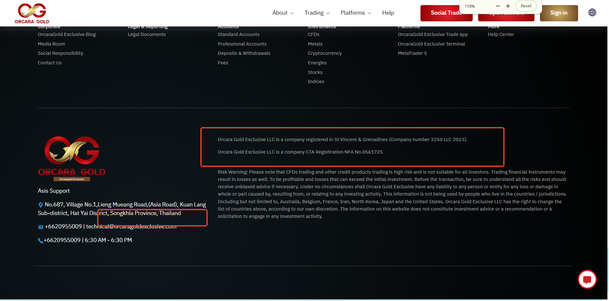Screen dimensions: 609x301
Task: Open the red live chat bubble
Action: pyautogui.click(x=587, y=279)
